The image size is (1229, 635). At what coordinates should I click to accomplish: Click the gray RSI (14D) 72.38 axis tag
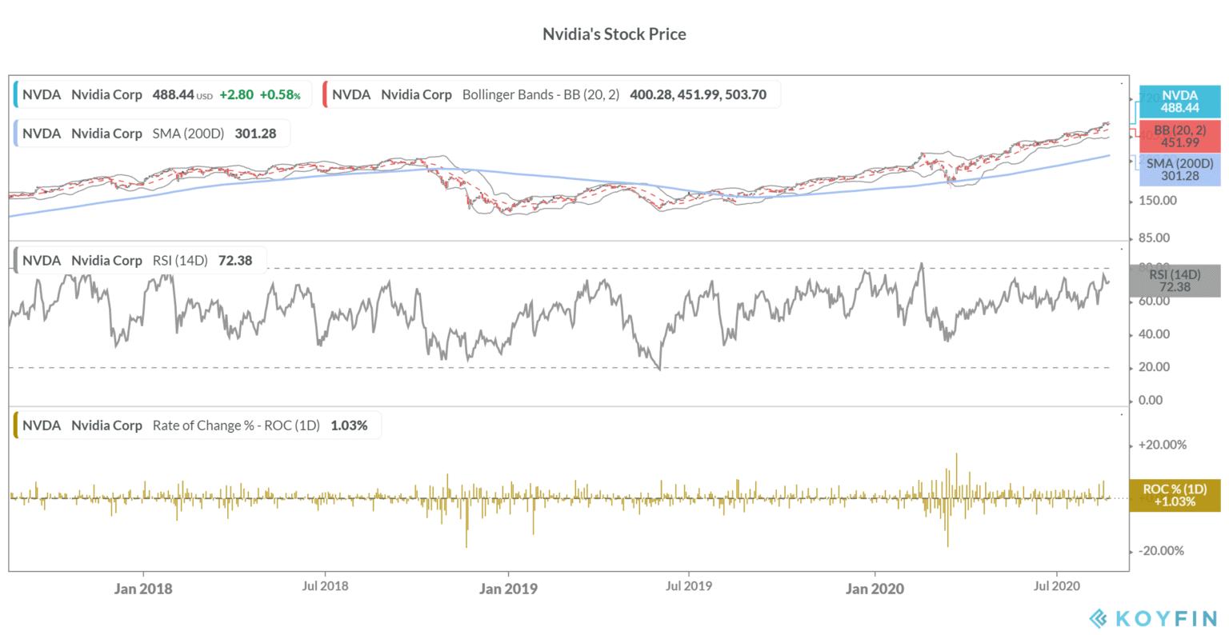coord(1175,281)
